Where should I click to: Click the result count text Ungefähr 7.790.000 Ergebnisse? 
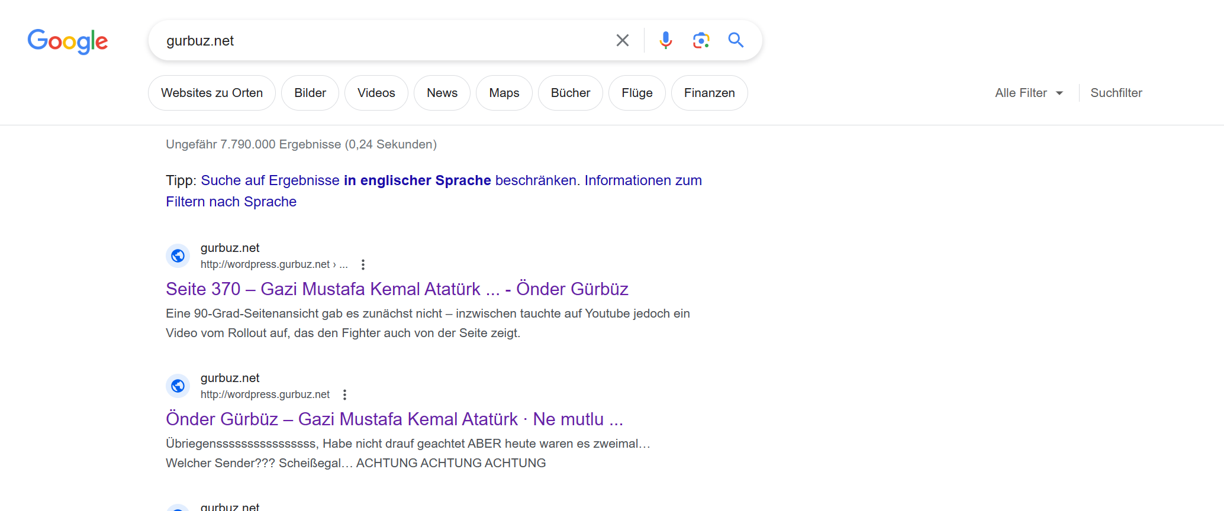[301, 144]
